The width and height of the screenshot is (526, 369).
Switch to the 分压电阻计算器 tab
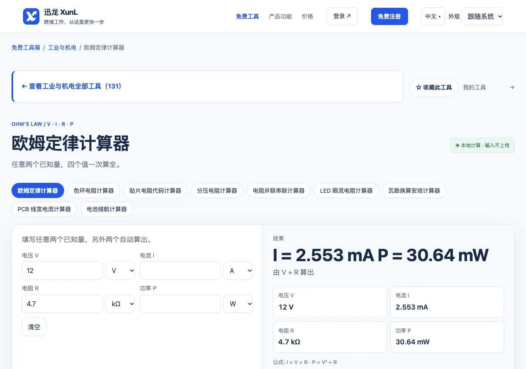coord(217,191)
